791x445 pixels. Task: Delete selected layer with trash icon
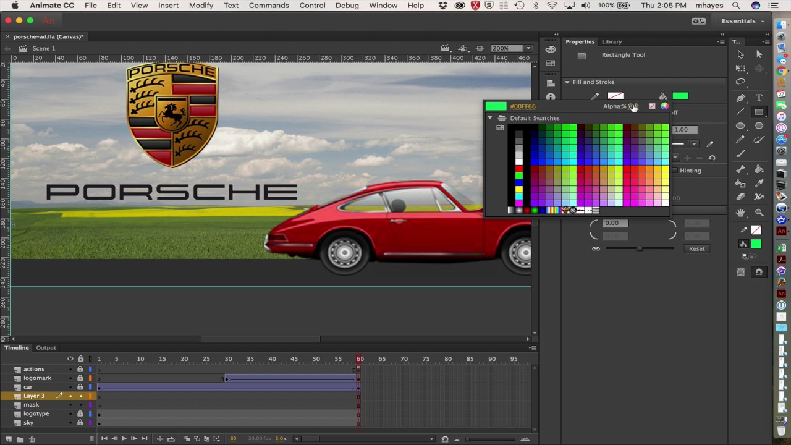32,439
